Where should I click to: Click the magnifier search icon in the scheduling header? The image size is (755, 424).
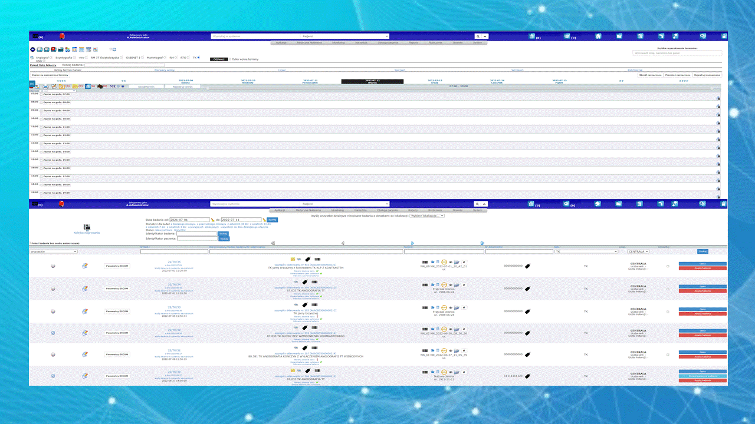coord(477,37)
